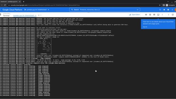176x99 pixels.
Task: Click the address bar URL
Action: 45,5
